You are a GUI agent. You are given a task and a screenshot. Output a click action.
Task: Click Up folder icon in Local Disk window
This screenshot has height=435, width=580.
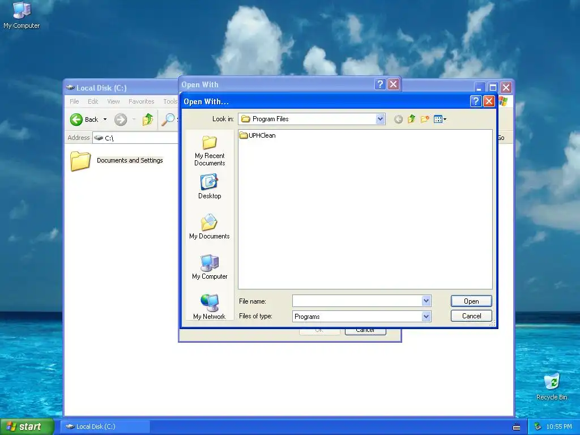tap(148, 120)
